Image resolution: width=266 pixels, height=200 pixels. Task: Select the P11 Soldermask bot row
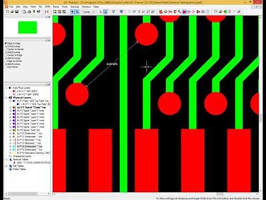coord(29,137)
